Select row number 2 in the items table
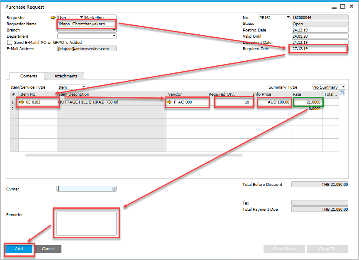The height and width of the screenshot is (260, 359). 14,109
